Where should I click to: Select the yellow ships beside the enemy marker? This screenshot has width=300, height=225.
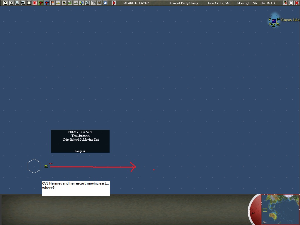[46, 166]
